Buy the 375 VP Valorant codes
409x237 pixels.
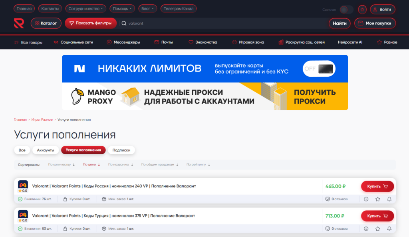(377, 216)
